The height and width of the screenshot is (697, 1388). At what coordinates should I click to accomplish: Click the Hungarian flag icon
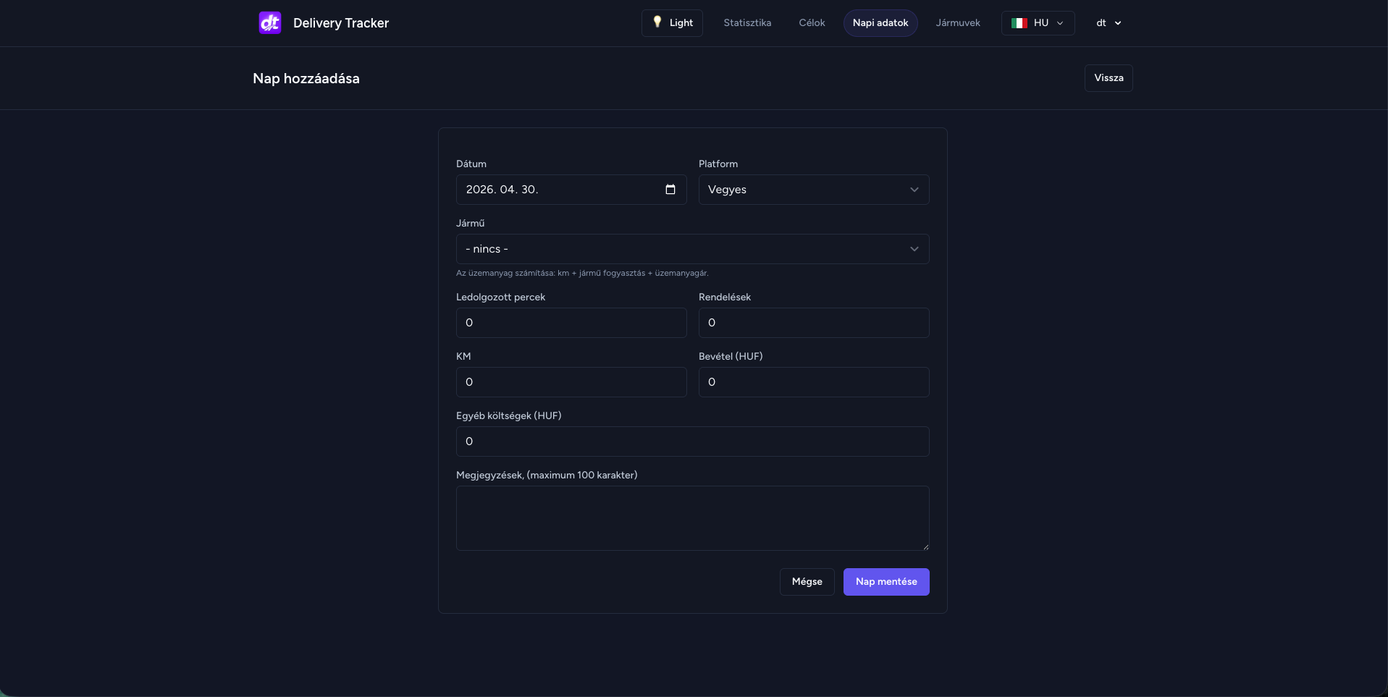pos(1019,23)
